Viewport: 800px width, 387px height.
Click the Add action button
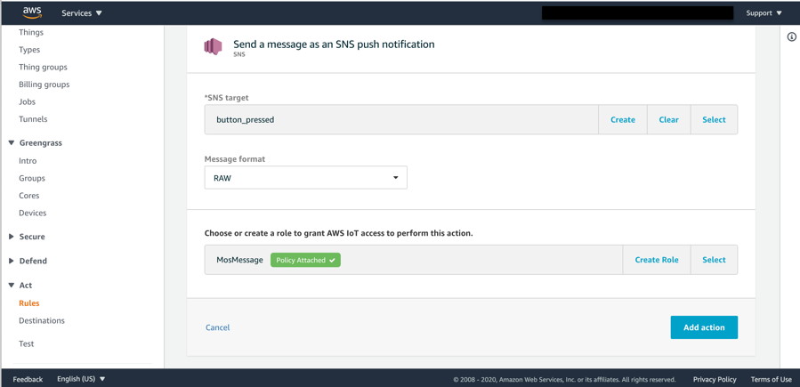point(704,328)
